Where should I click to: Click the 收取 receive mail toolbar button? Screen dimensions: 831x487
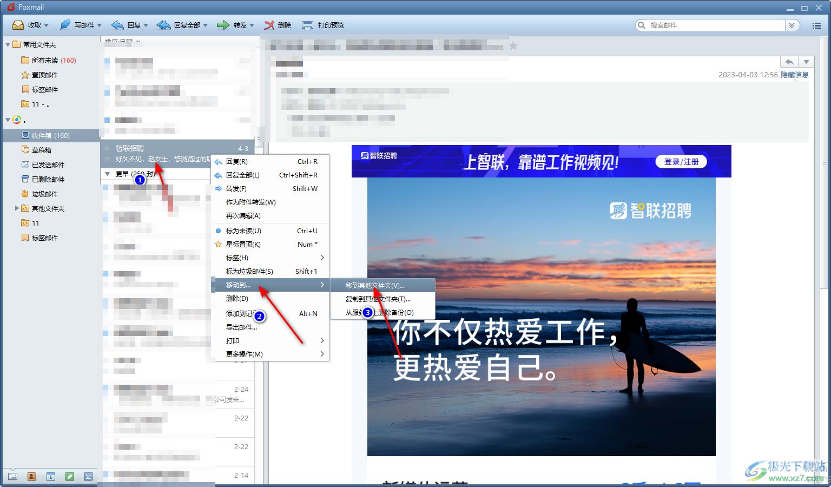pyautogui.click(x=27, y=25)
